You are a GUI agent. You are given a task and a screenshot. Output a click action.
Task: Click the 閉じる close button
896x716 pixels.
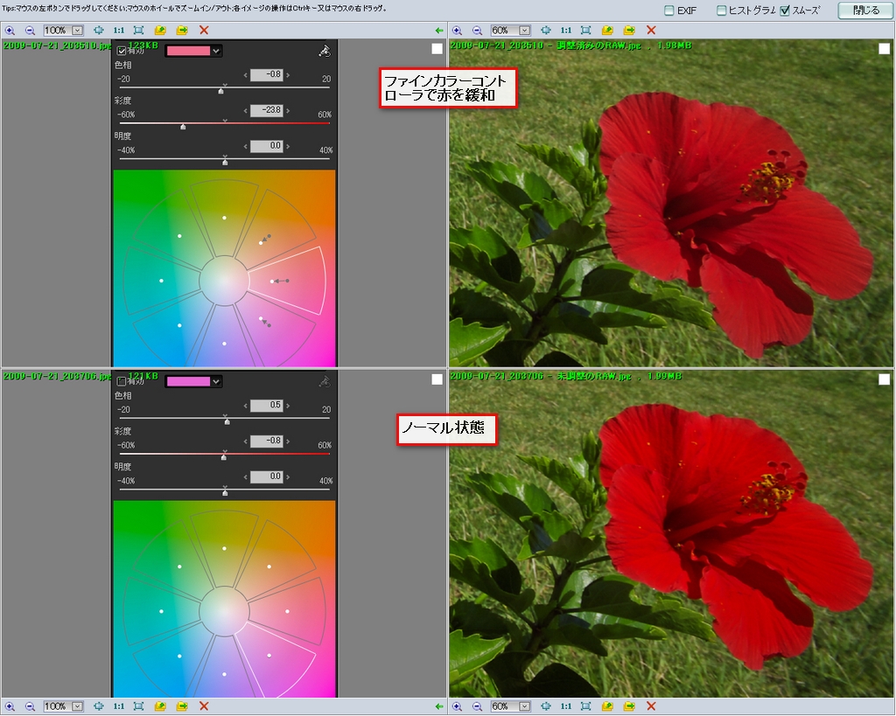865,10
